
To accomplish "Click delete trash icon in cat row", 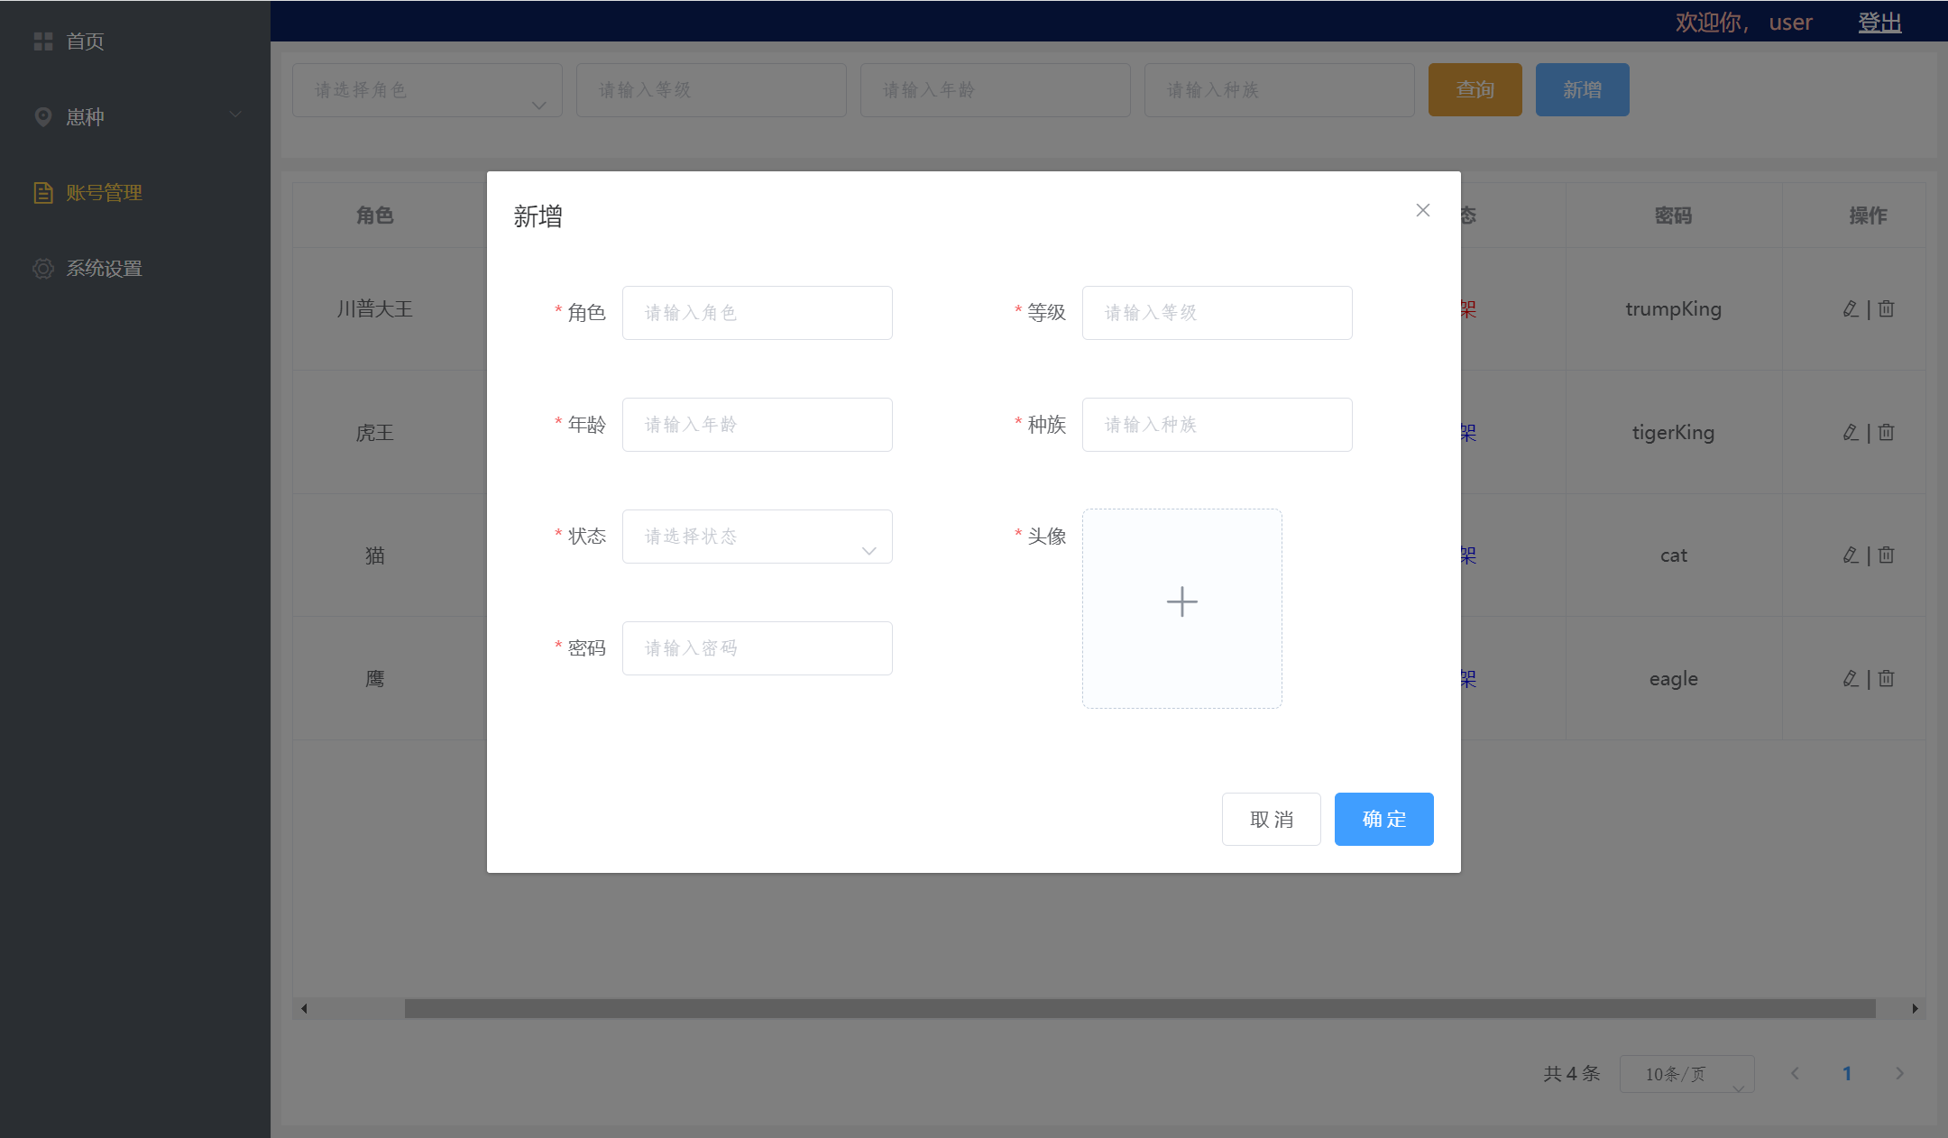I will click(1886, 555).
